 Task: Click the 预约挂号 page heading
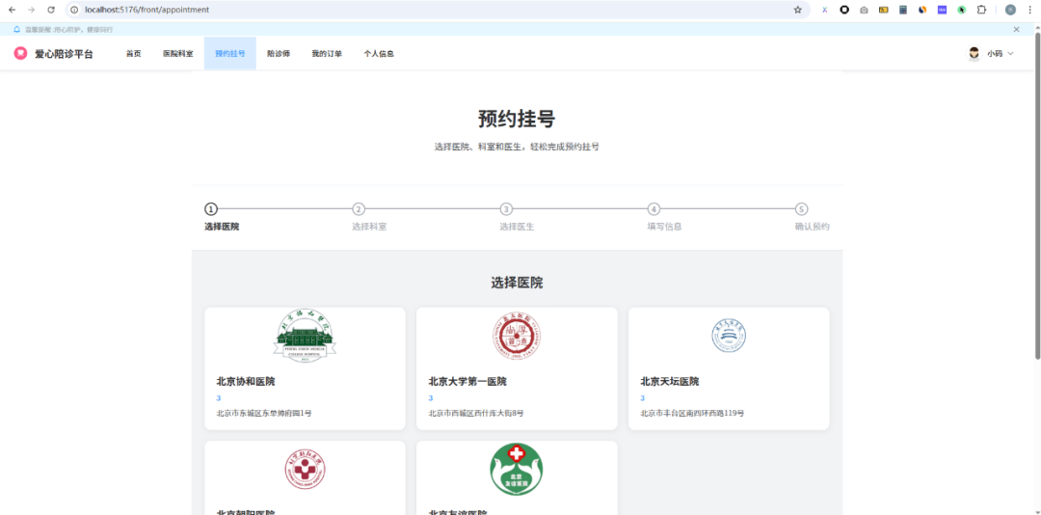click(517, 119)
